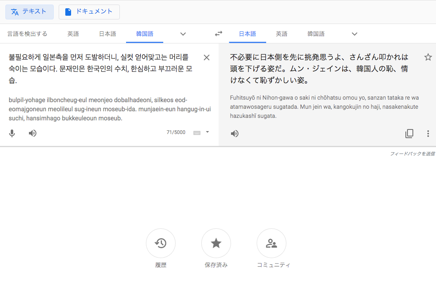Open the three-dot more options menu

coord(428,134)
